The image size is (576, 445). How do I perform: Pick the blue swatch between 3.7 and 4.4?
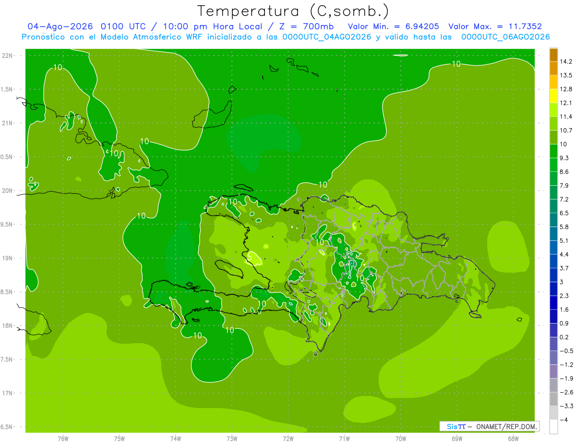pyautogui.click(x=553, y=261)
